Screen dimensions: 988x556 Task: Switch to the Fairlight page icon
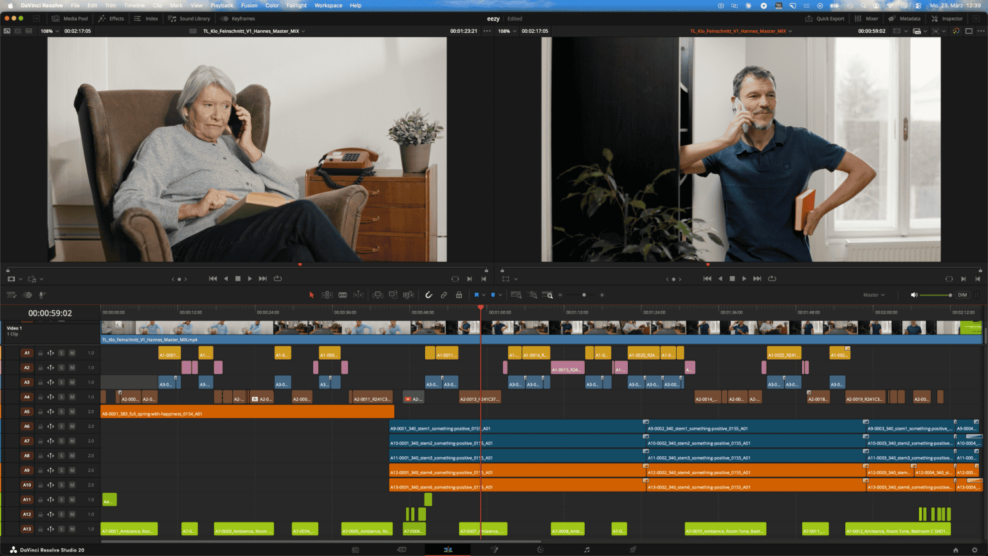(587, 550)
